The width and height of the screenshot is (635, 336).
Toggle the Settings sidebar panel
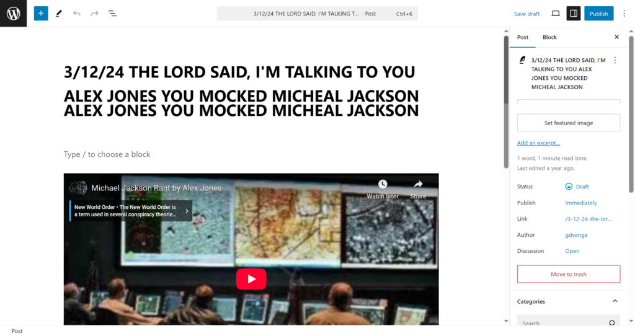pyautogui.click(x=574, y=13)
